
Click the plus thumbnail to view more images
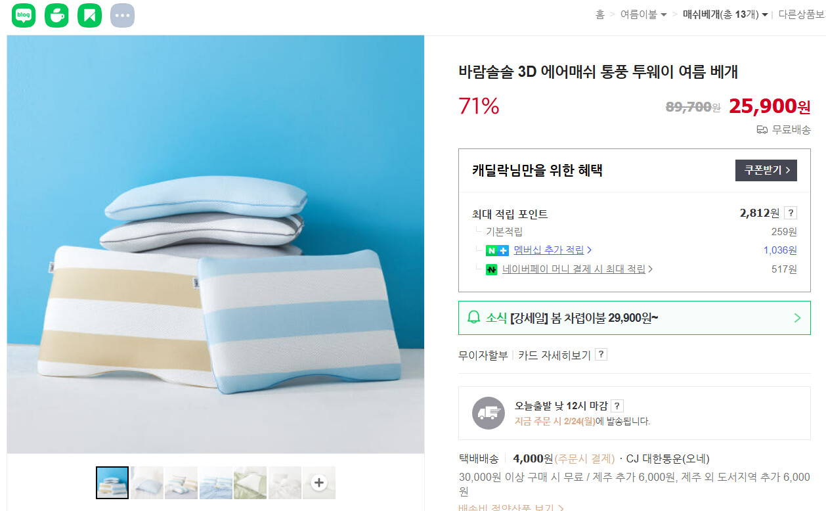(319, 483)
